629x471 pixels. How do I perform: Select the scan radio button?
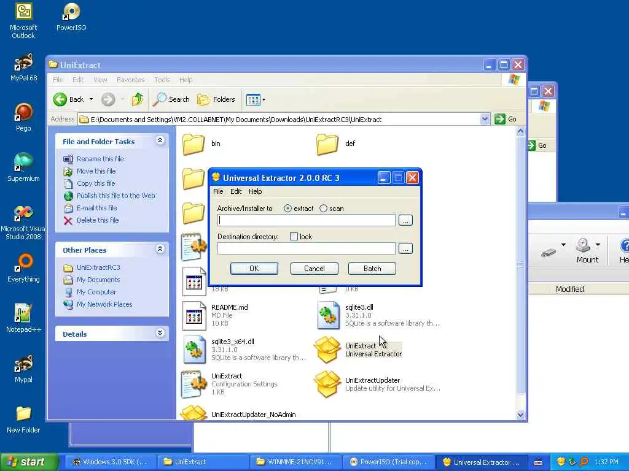[x=323, y=209]
